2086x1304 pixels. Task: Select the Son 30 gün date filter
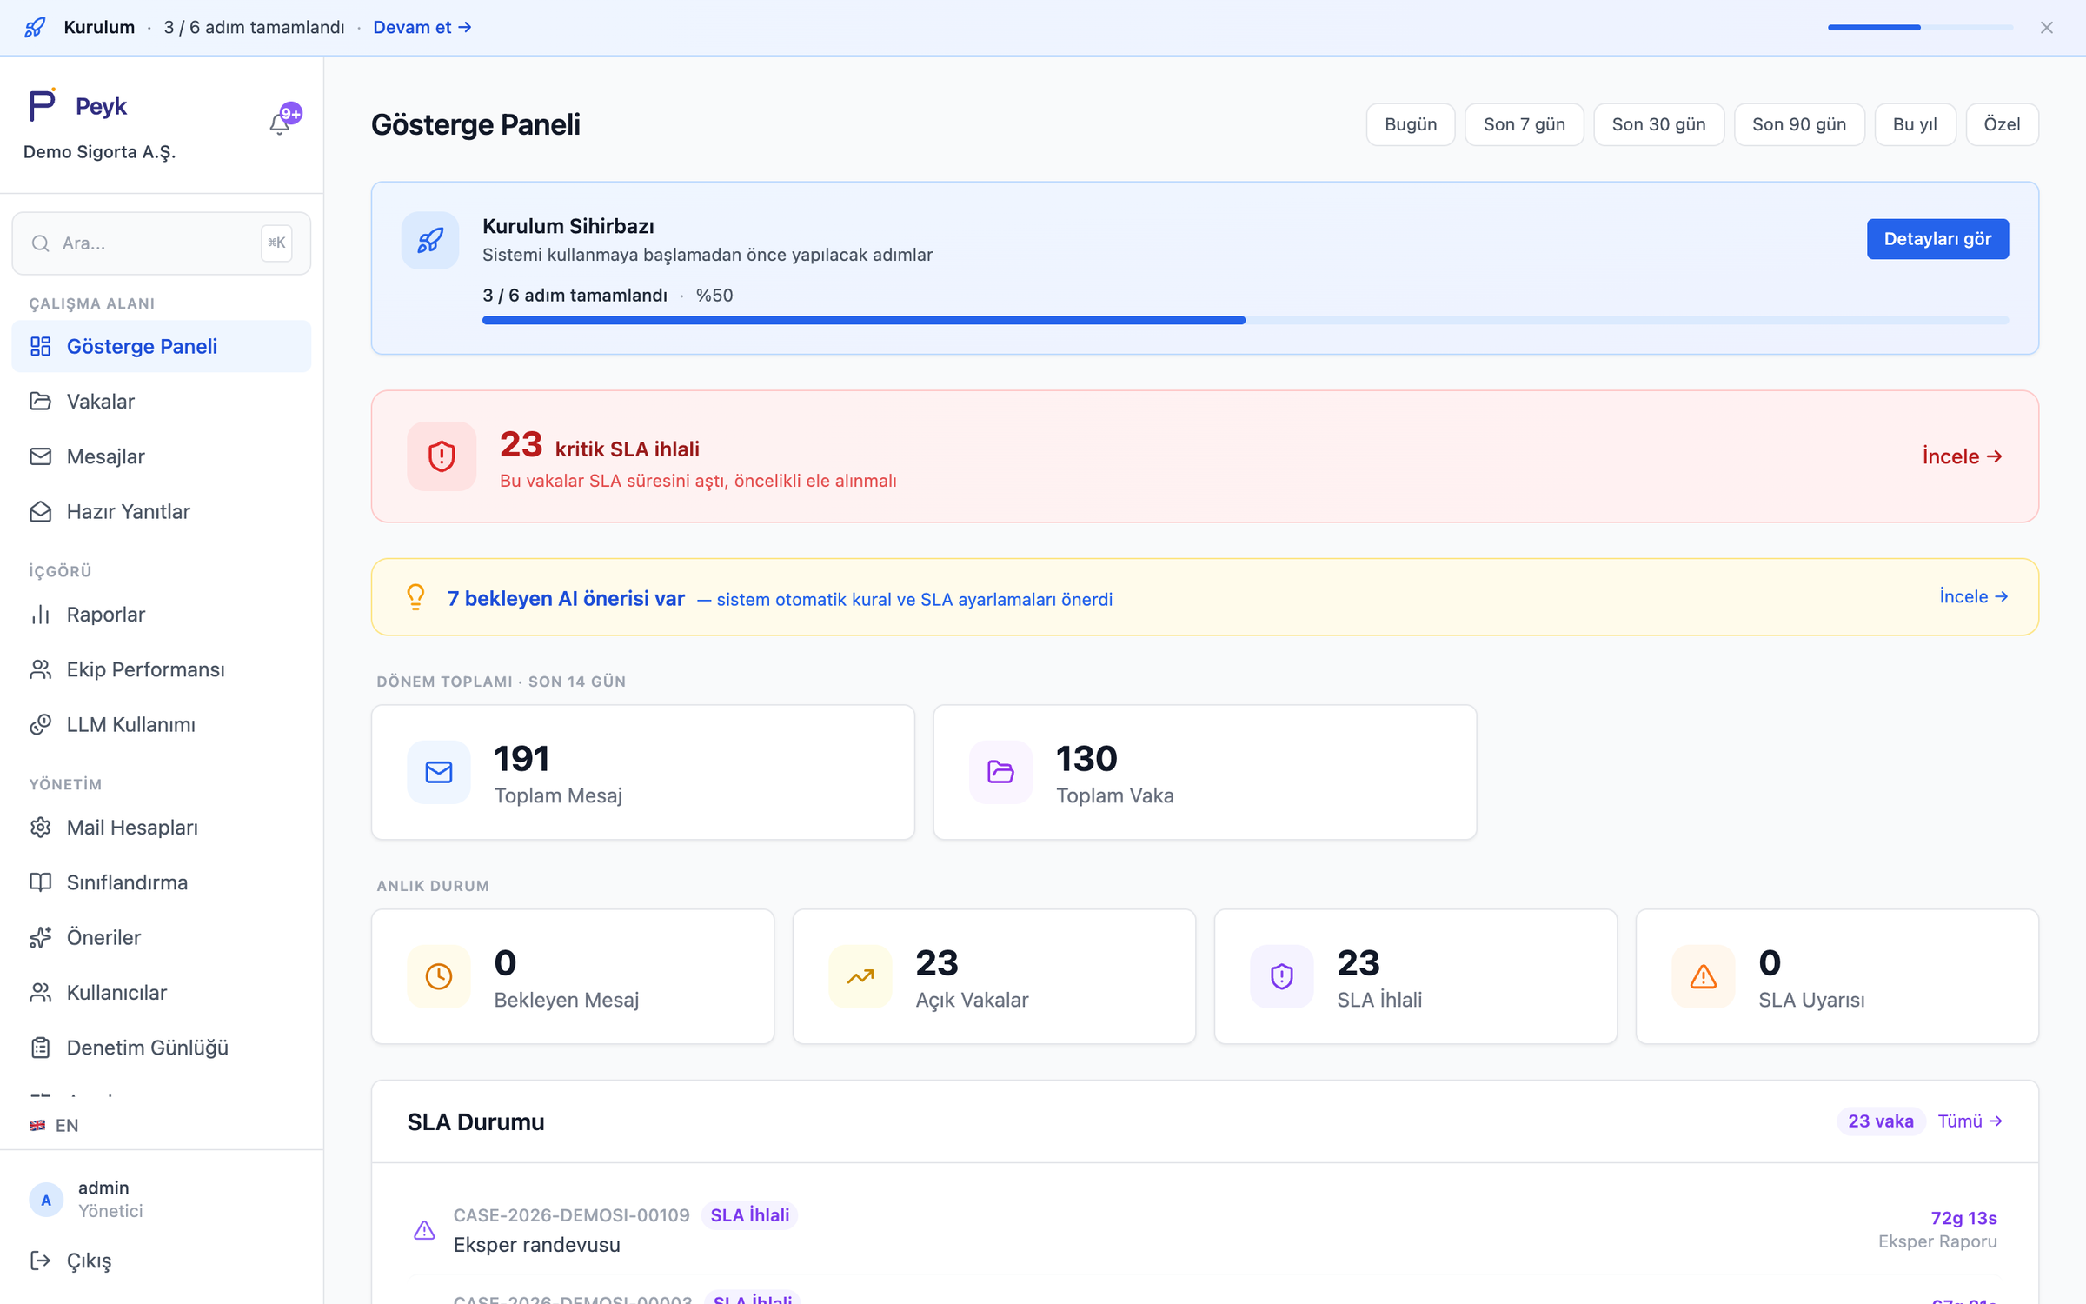[x=1658, y=124]
